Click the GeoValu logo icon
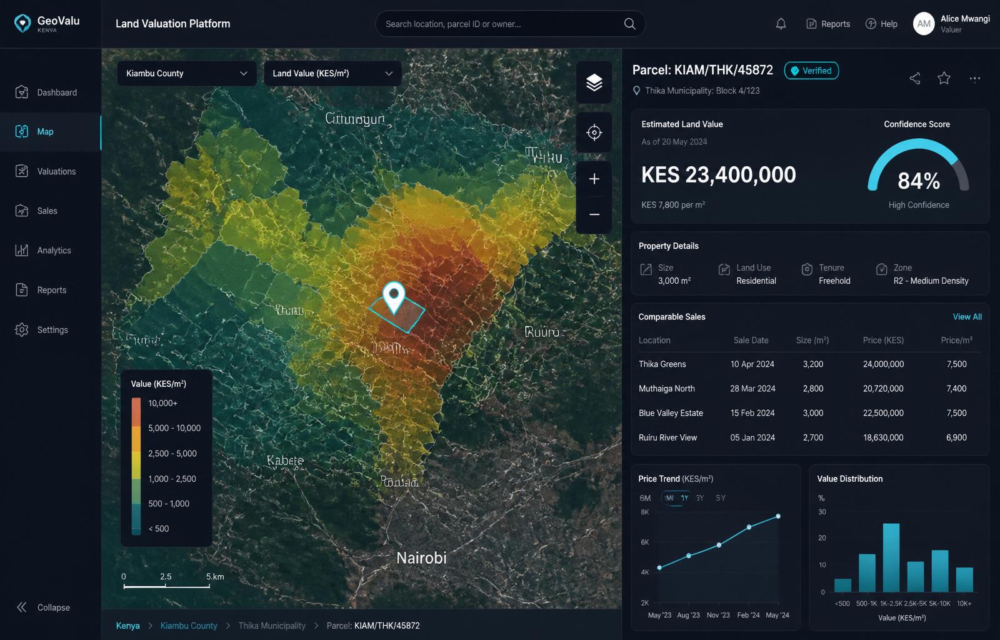Screen dimensions: 1000x640 point(22,24)
